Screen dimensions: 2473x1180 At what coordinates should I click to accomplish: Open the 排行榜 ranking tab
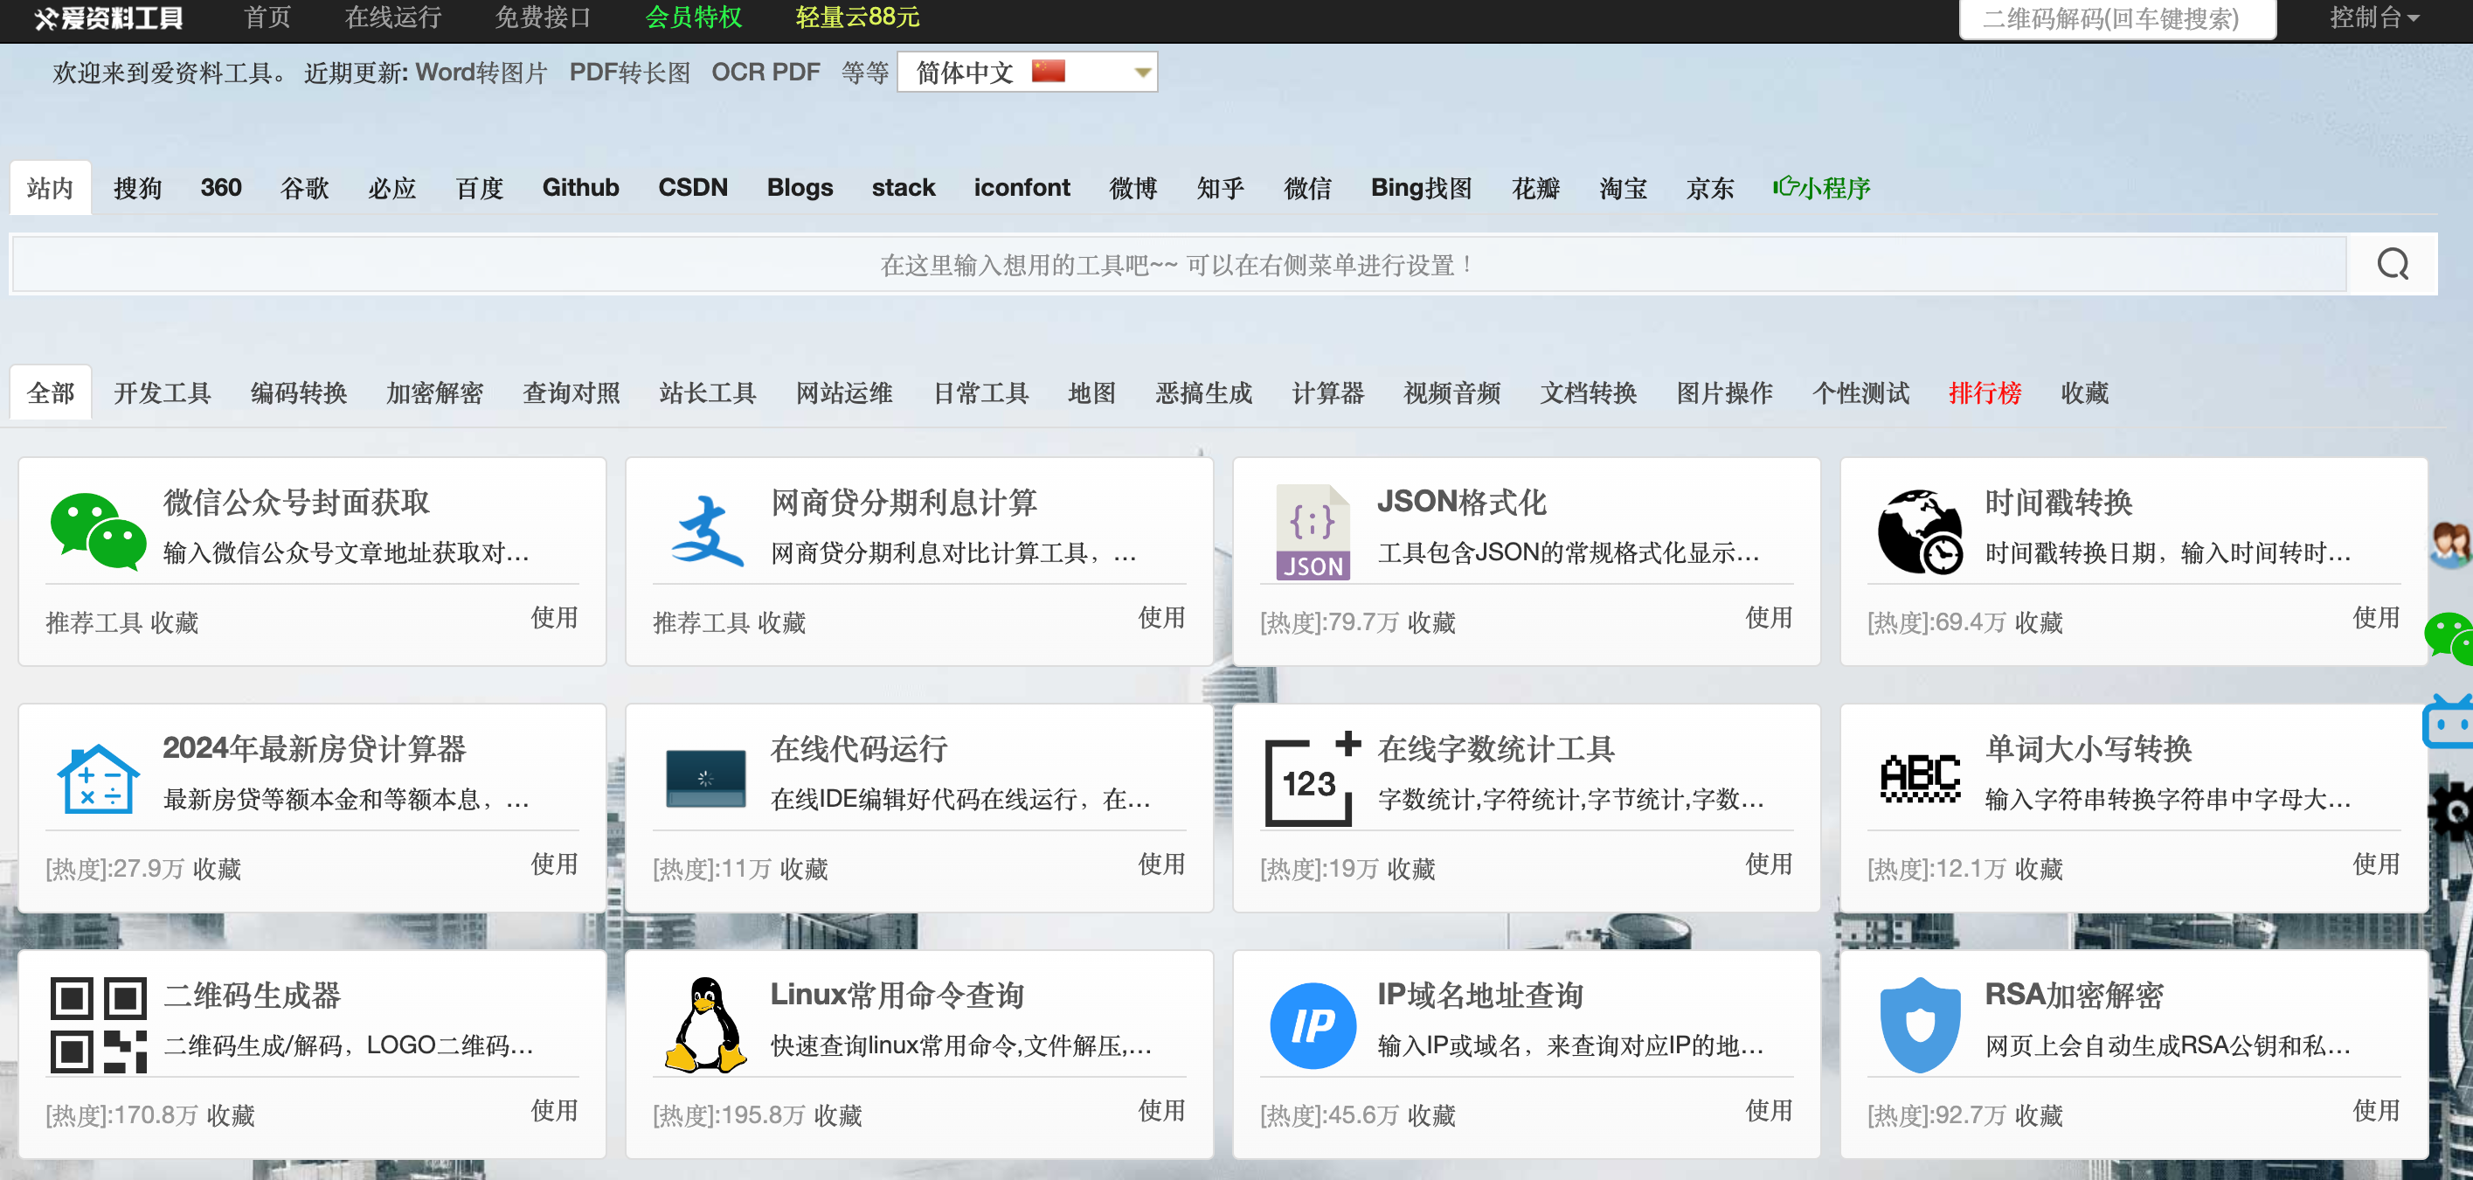[x=1985, y=392]
